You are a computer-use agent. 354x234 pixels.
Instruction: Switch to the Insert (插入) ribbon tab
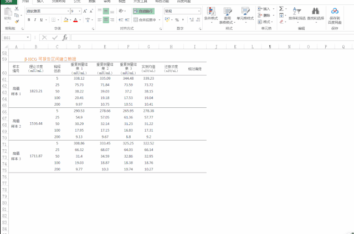coord(40,2)
